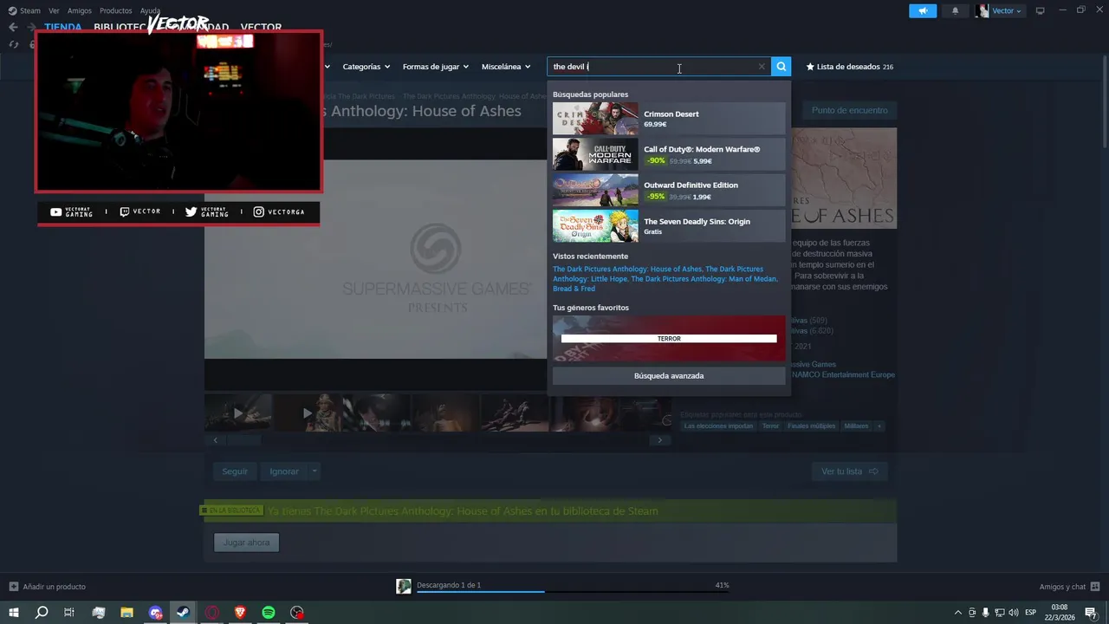Viewport: 1109px width, 624px height.
Task: Slide the media strip right with arrow
Action: click(659, 440)
